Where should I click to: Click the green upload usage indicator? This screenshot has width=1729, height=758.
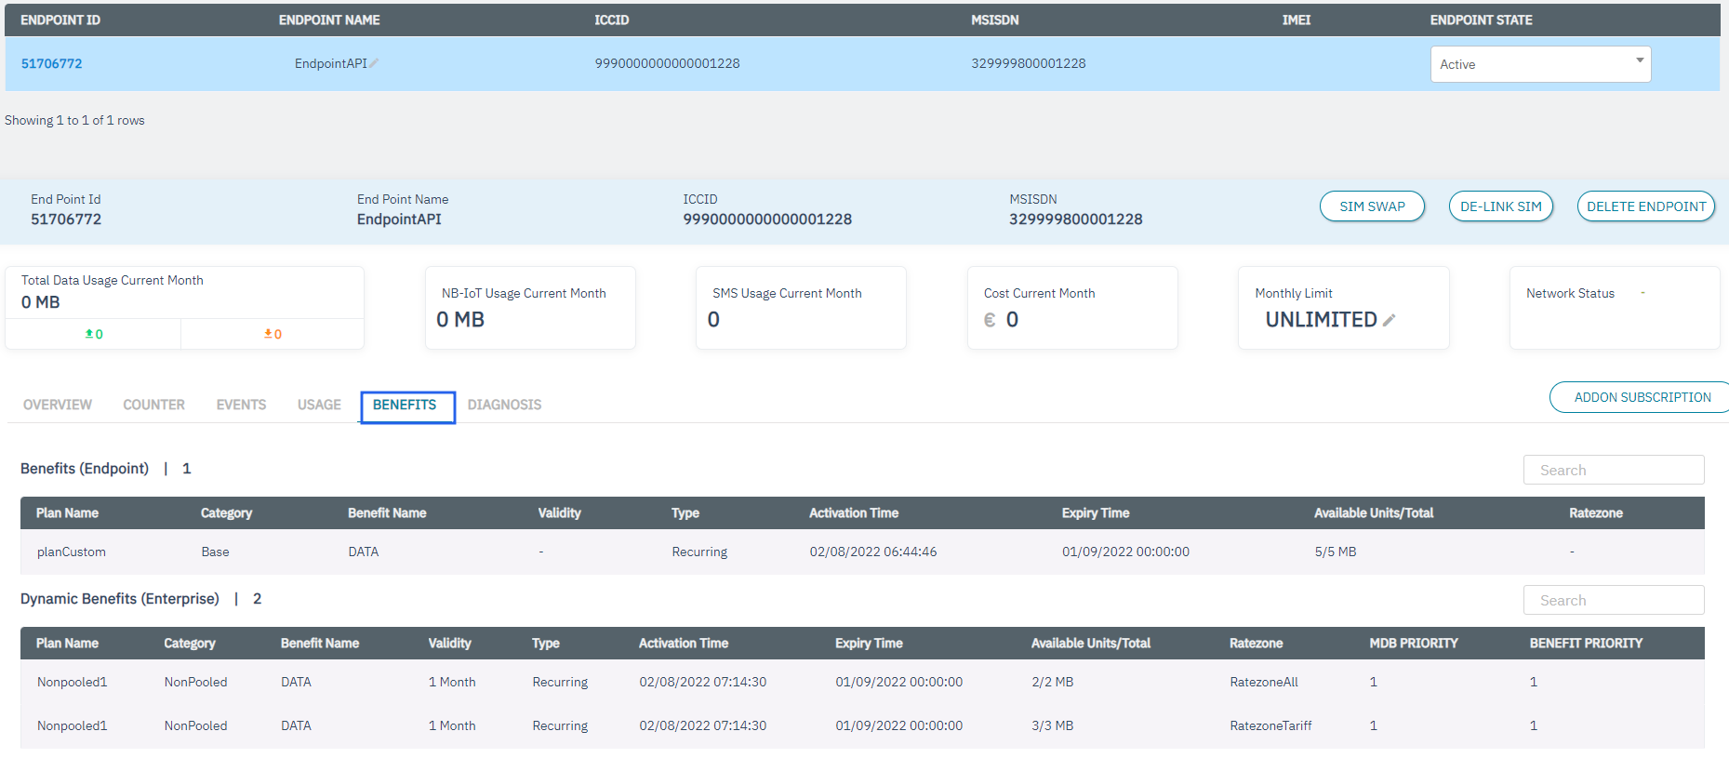[x=93, y=334]
